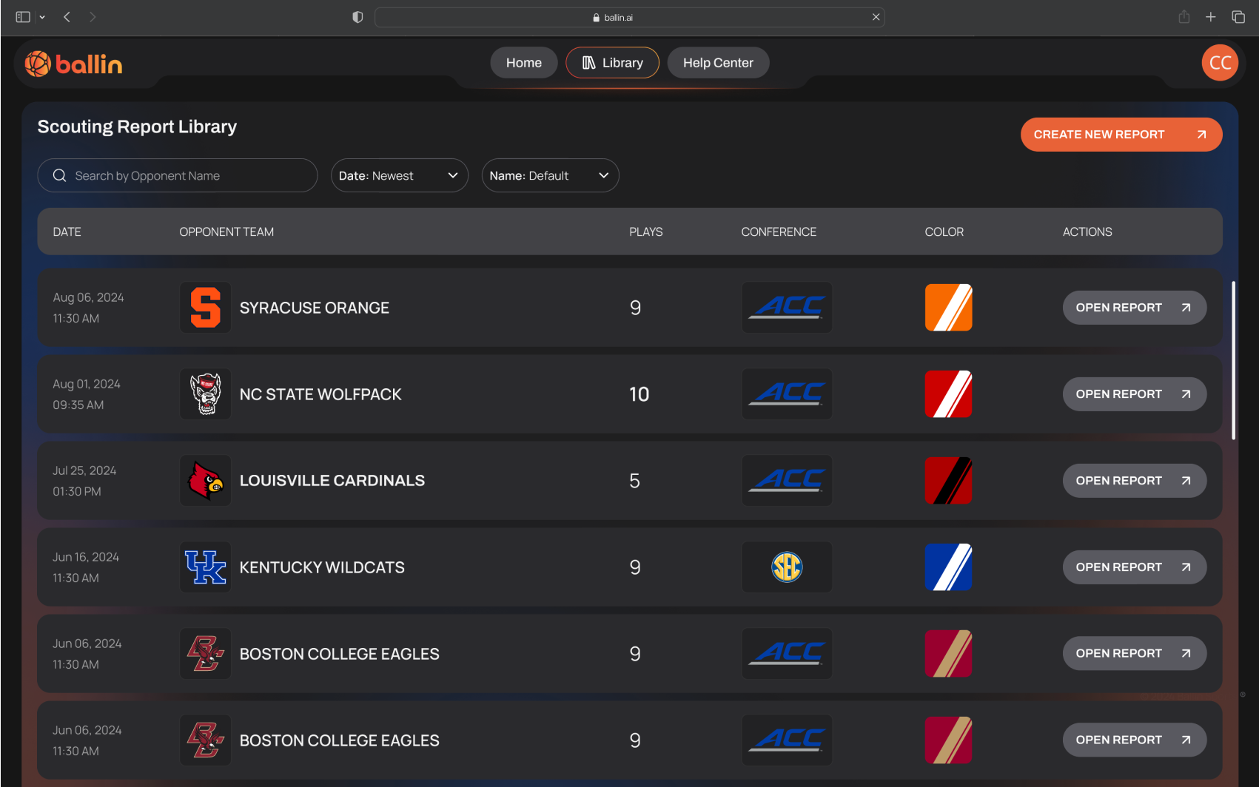Open the CC user avatar menu
The height and width of the screenshot is (787, 1259).
(1220, 63)
